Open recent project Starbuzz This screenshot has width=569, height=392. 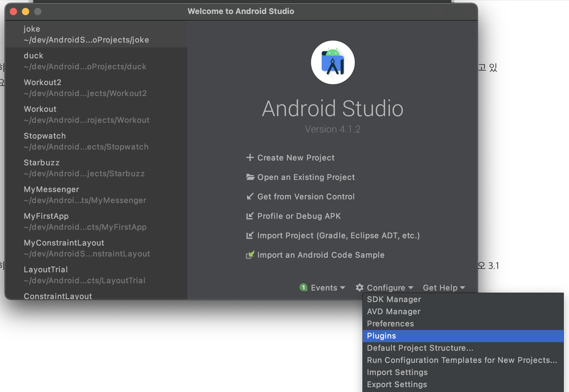[96, 168]
